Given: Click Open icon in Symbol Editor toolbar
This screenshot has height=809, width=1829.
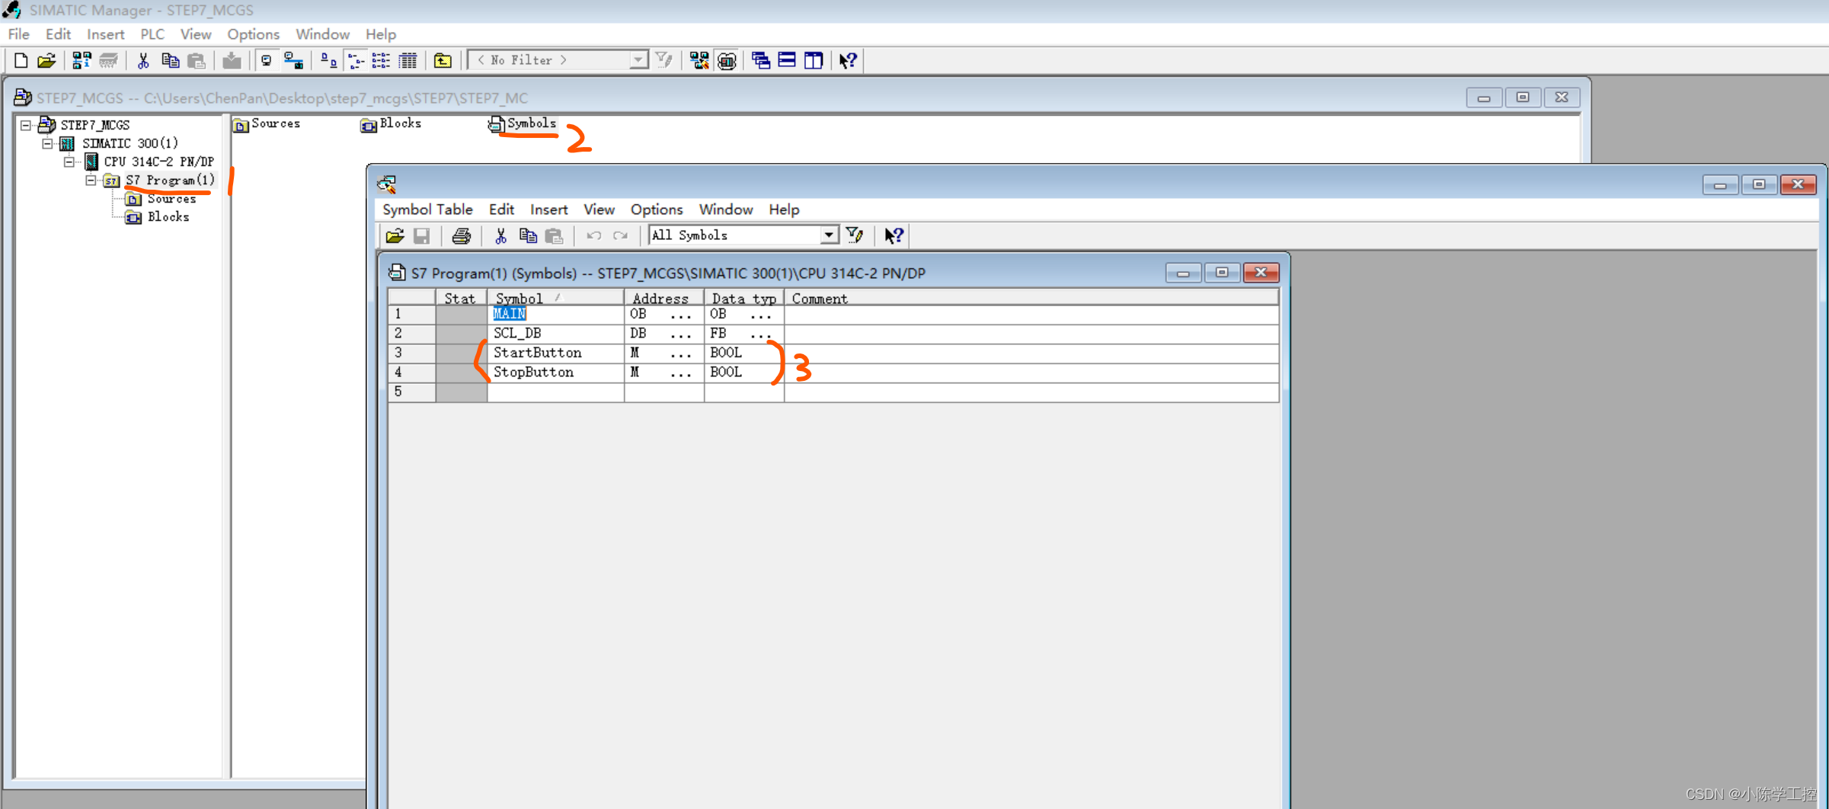Looking at the screenshot, I should (395, 236).
